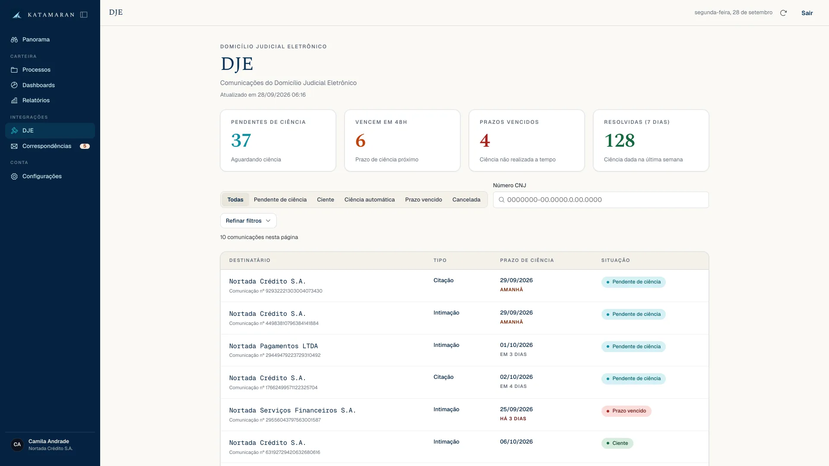Open Relatórios bar-chart icon

coord(14,101)
